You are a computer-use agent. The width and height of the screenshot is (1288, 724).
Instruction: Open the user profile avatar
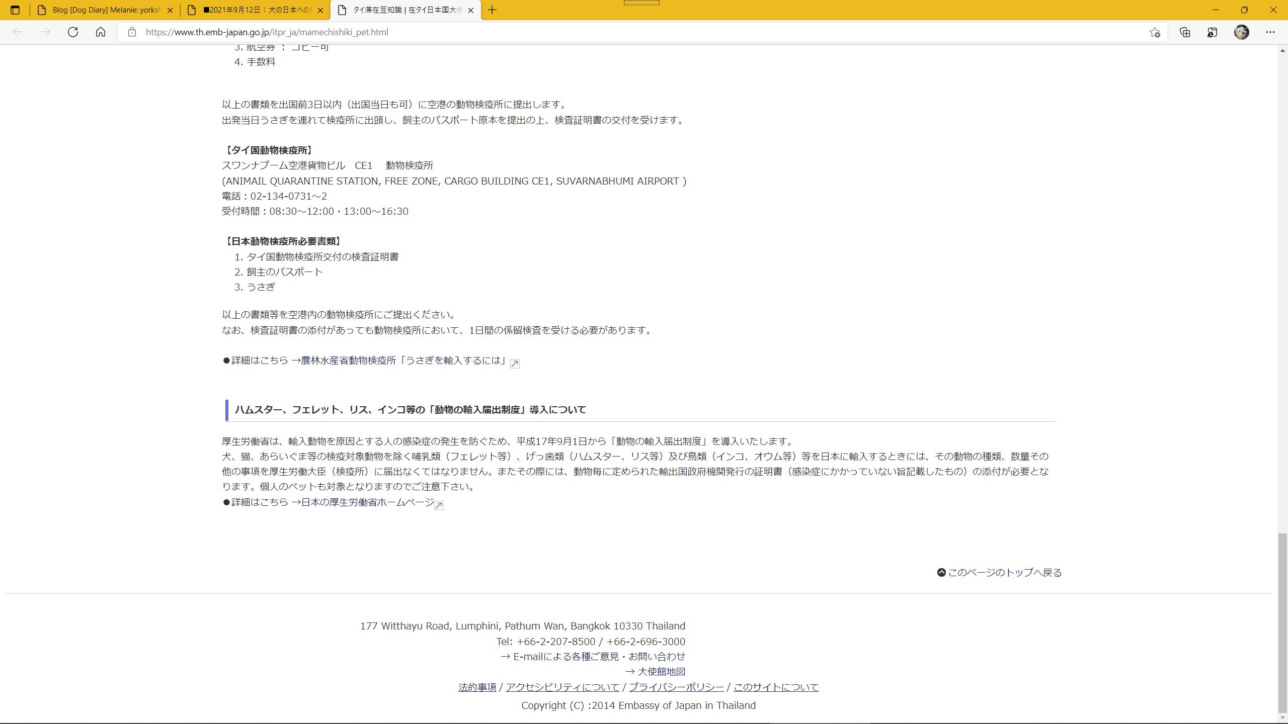[1242, 32]
